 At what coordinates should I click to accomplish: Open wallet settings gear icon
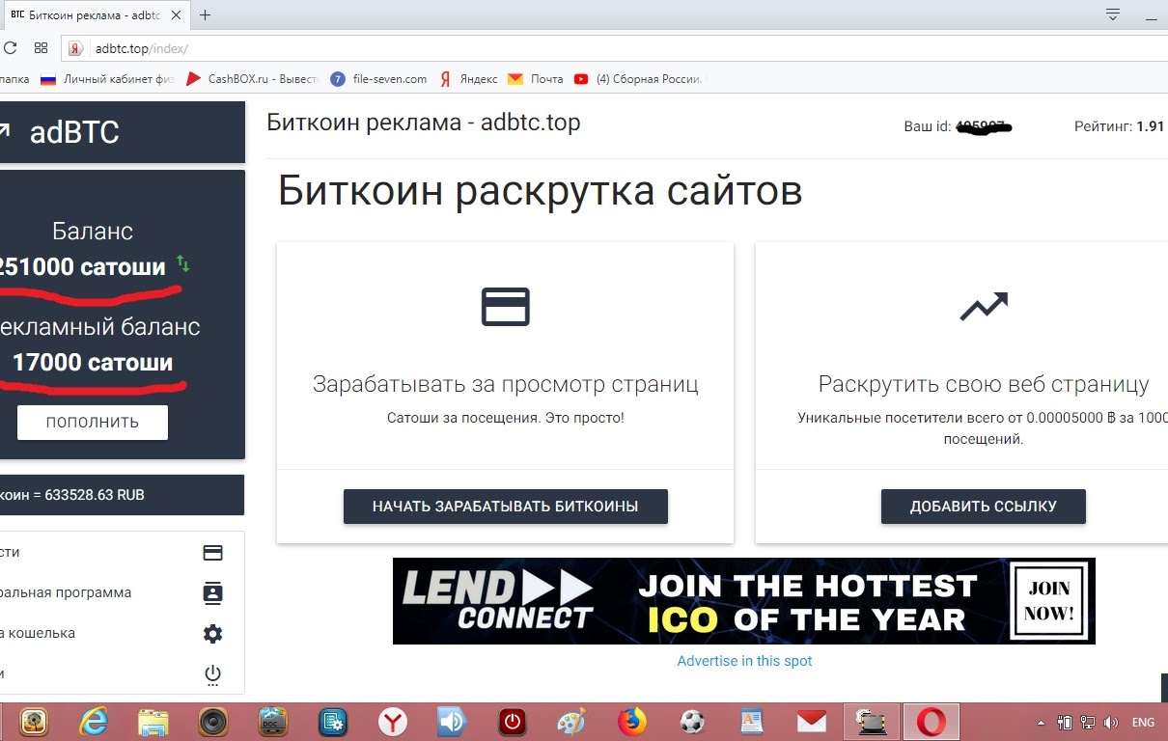[213, 634]
